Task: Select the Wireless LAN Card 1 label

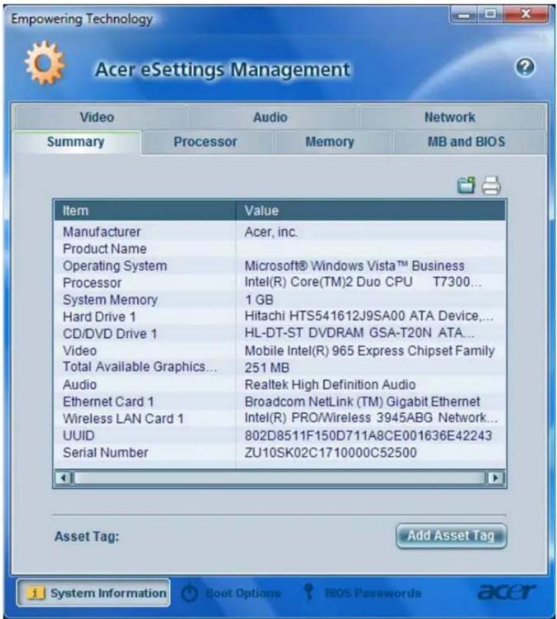Action: tap(123, 419)
